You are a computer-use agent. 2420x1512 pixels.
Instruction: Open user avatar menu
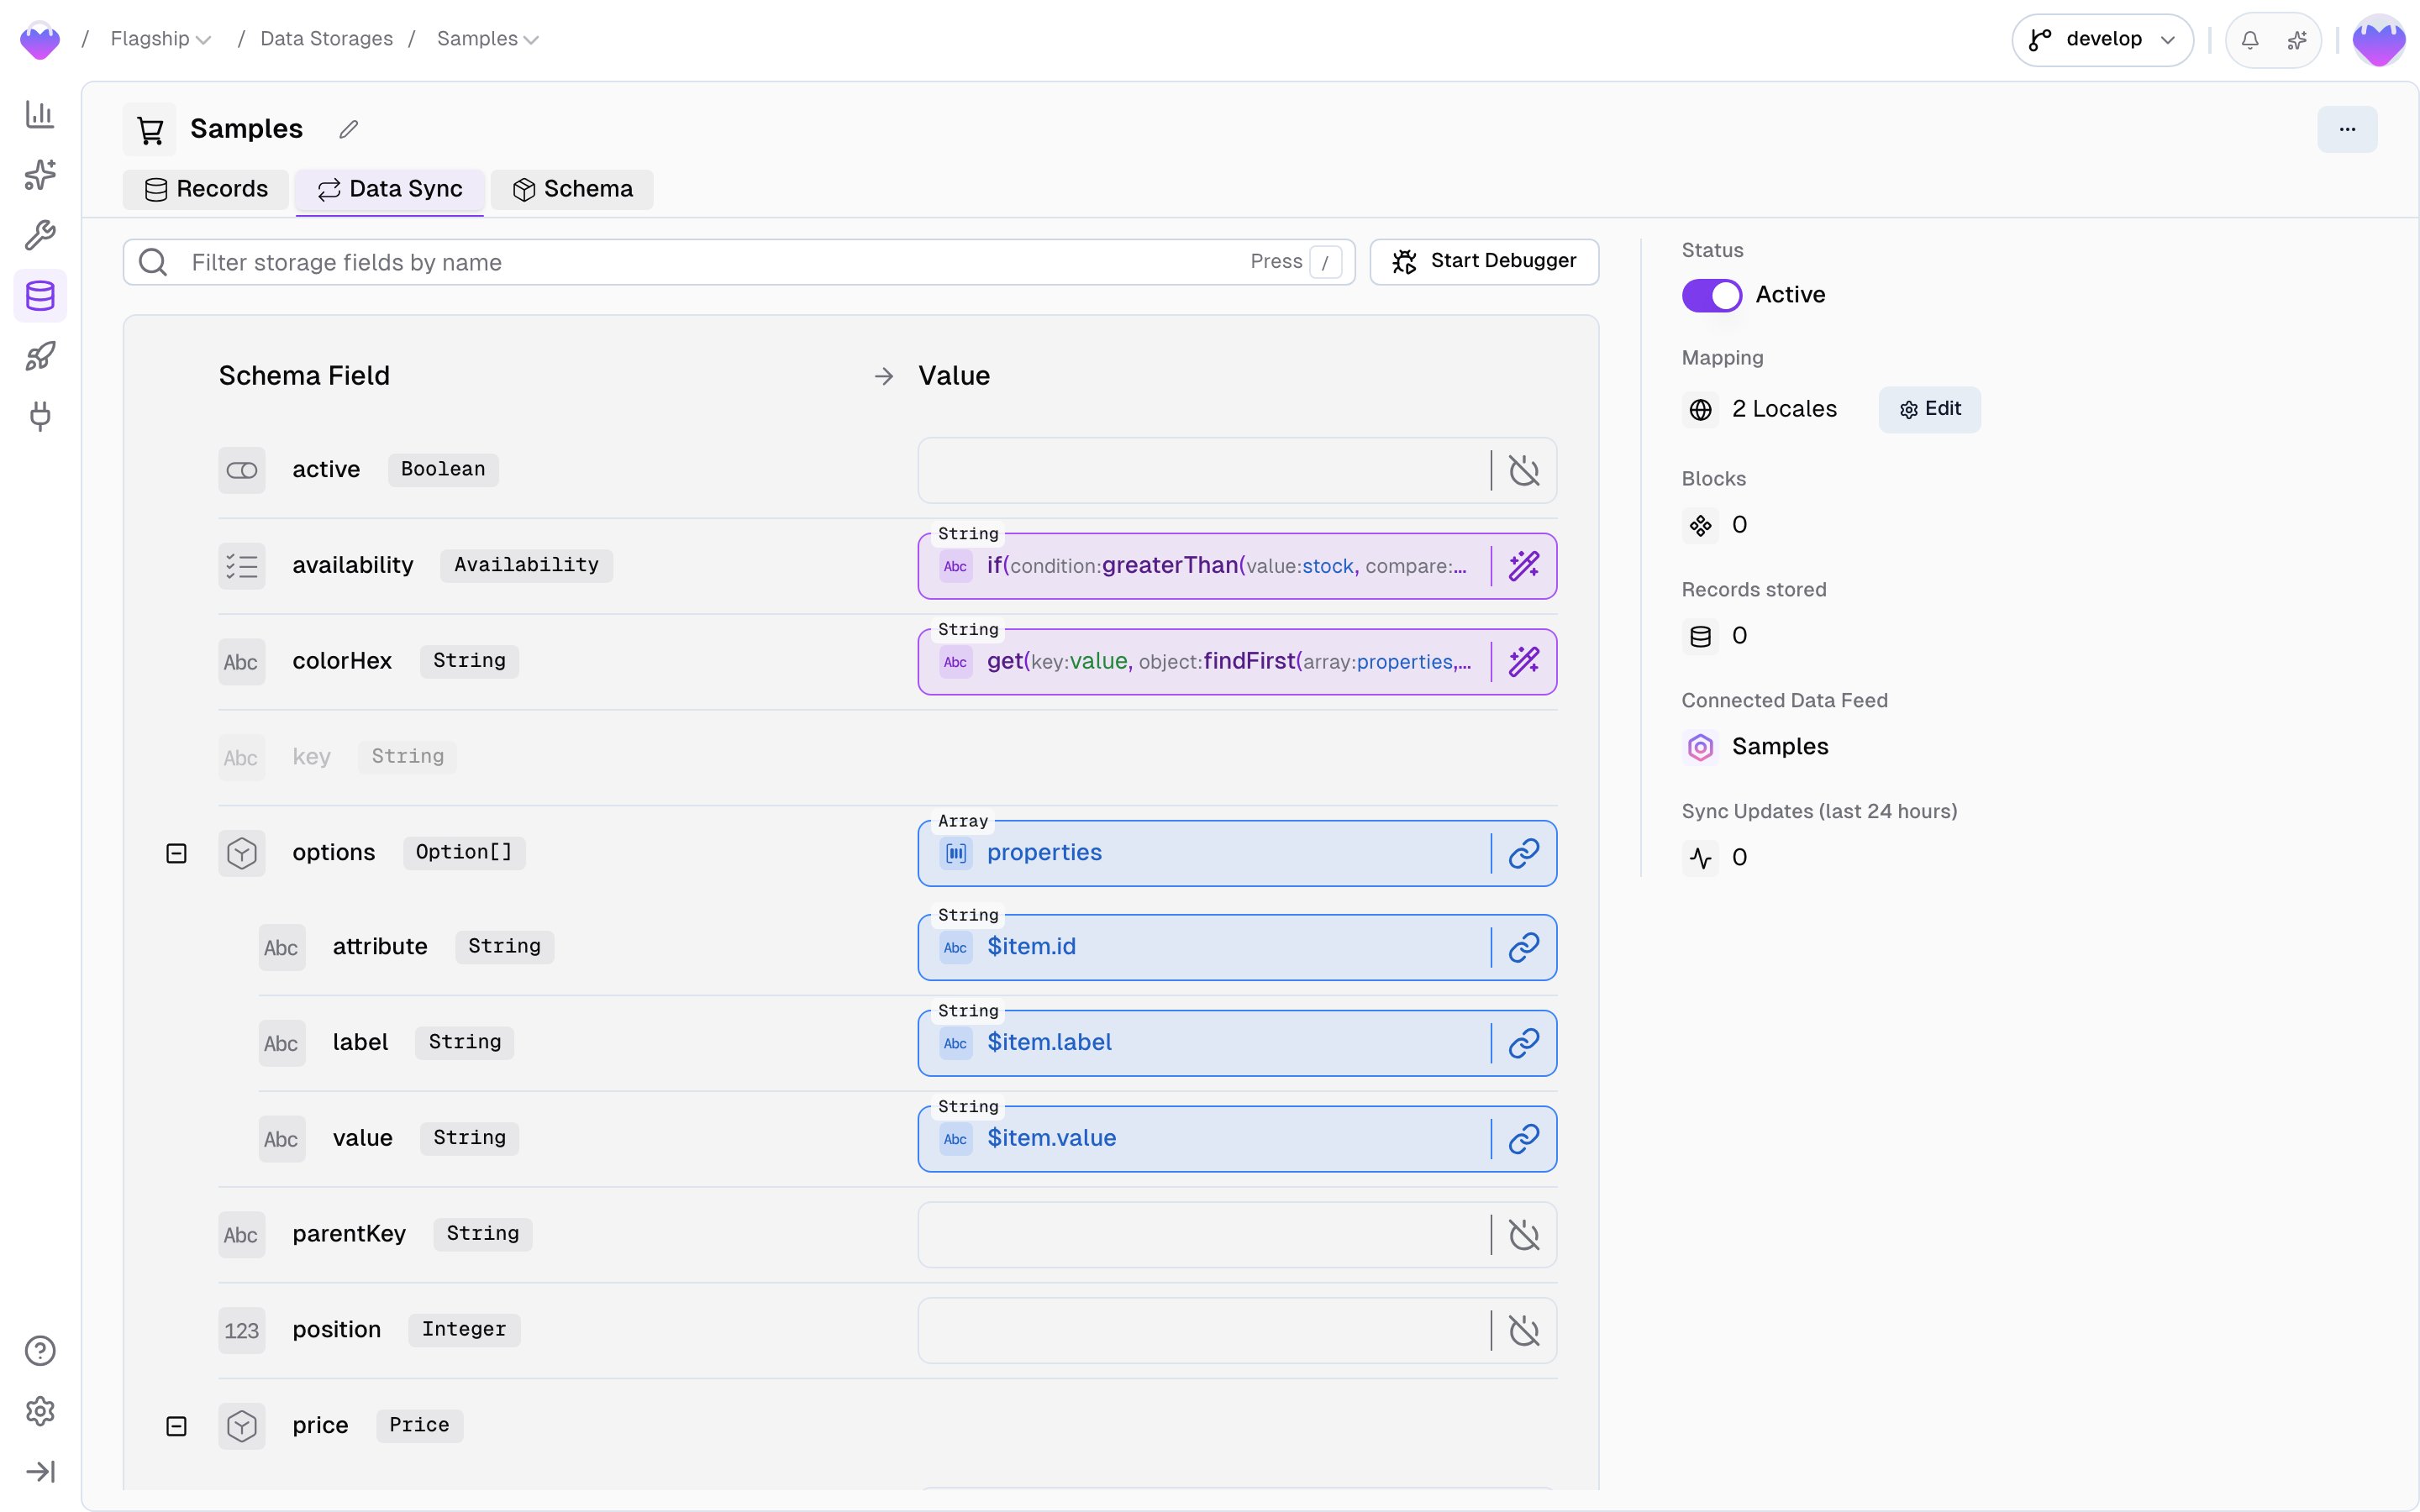2379,40
